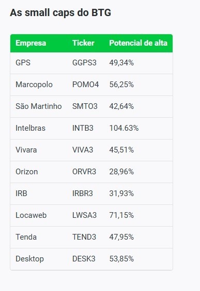Select the GPS company cell

pos(23,63)
